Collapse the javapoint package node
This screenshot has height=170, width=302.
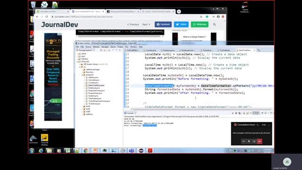coord(82,75)
